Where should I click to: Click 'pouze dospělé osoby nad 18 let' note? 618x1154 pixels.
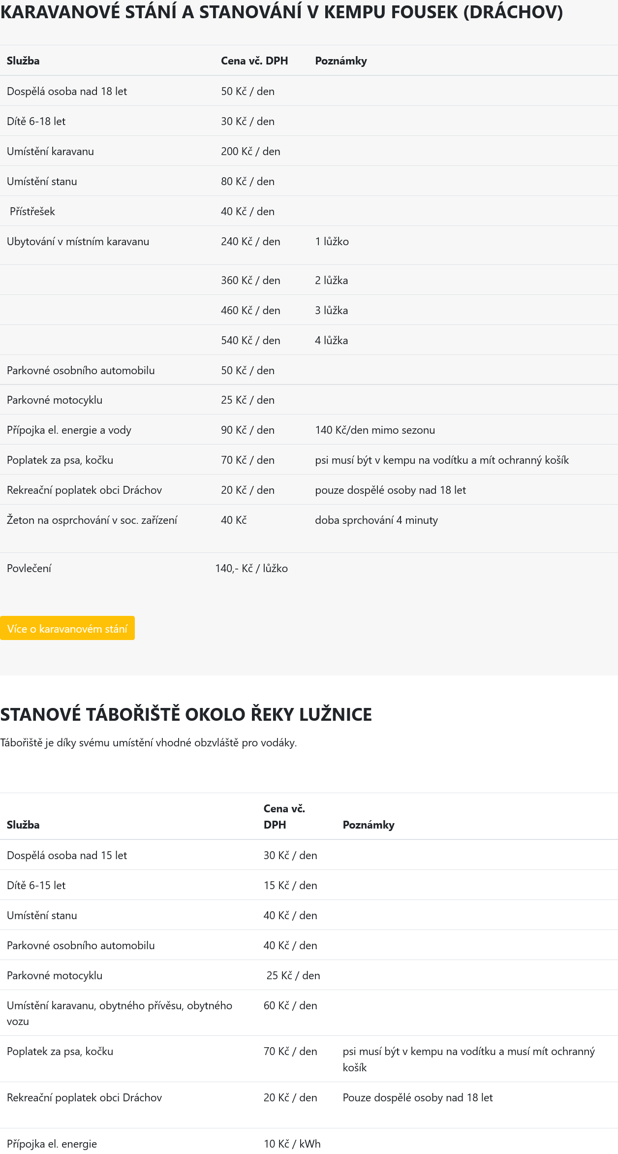coord(390,490)
